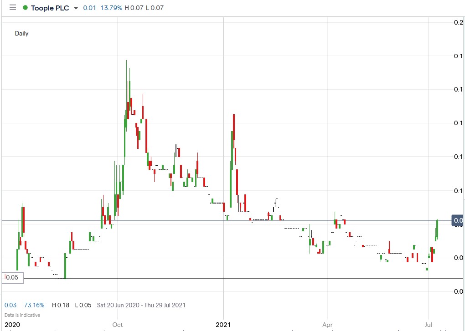Select the 2021 axis label

click(x=223, y=325)
